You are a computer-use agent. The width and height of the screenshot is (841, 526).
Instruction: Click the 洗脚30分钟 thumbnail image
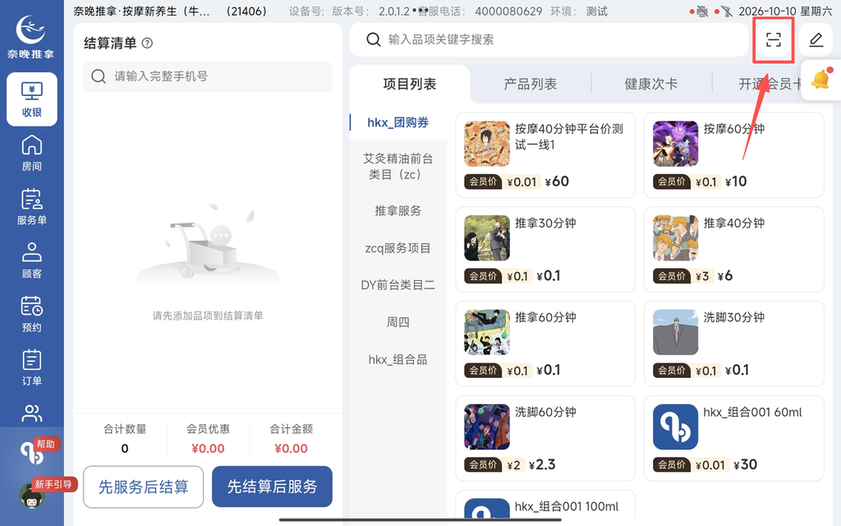(x=675, y=332)
